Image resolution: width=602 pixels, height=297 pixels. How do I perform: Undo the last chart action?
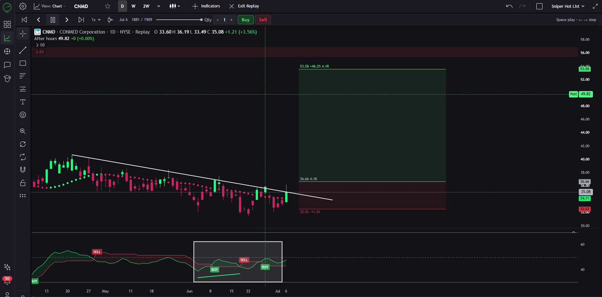pyautogui.click(x=510, y=7)
